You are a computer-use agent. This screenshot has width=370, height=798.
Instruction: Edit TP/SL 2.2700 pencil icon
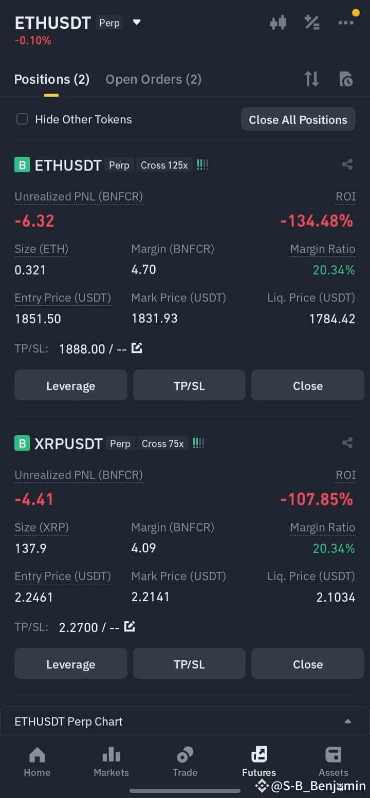129,626
